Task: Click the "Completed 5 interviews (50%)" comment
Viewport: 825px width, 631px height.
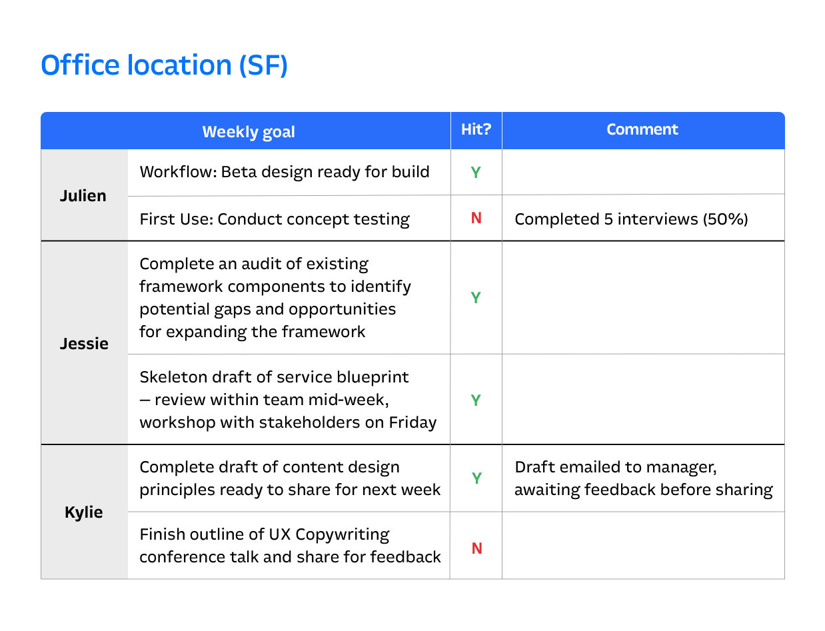Action: coord(631,219)
